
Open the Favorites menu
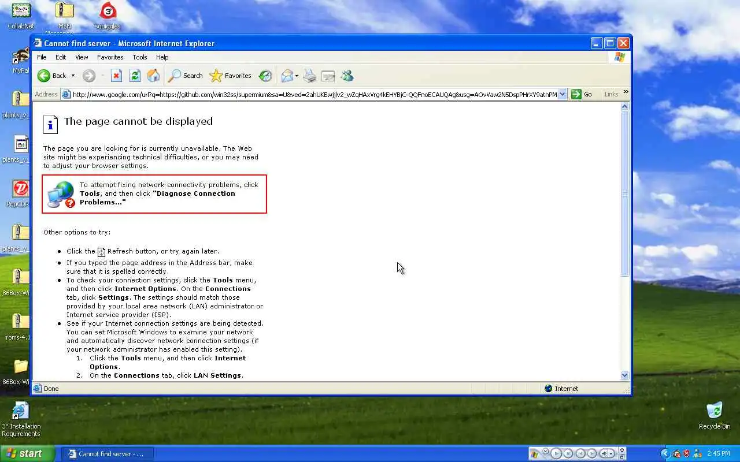[x=110, y=57]
